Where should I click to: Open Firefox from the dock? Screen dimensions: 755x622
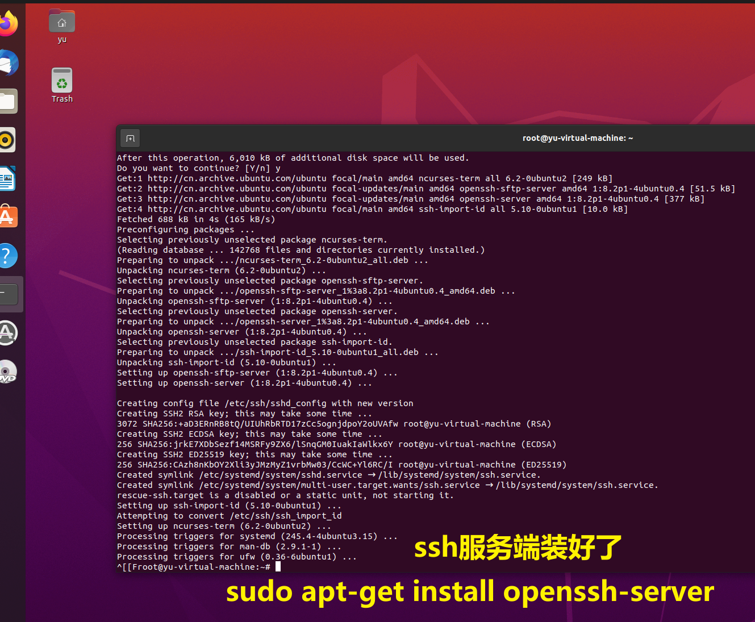pos(8,24)
